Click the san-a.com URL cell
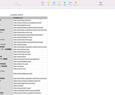This screenshot has width=115, height=95. coord(30,69)
